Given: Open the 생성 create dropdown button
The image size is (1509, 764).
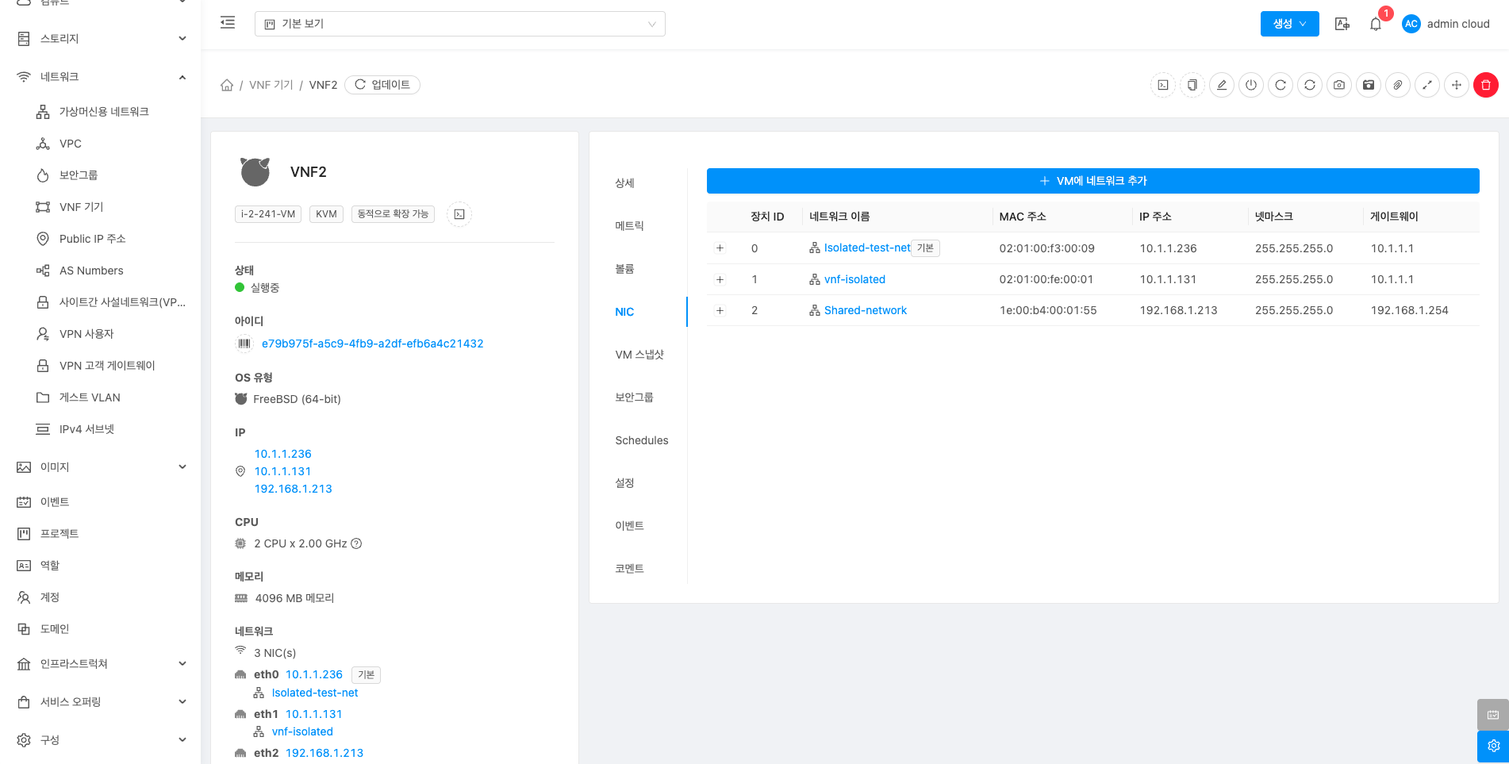Looking at the screenshot, I should (x=1289, y=24).
